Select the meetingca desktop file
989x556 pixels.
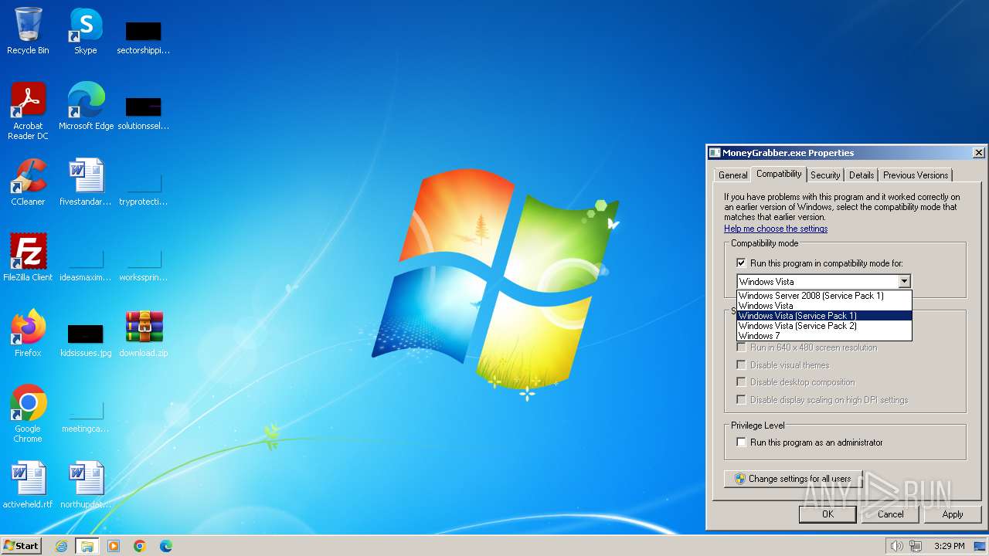coord(86,417)
